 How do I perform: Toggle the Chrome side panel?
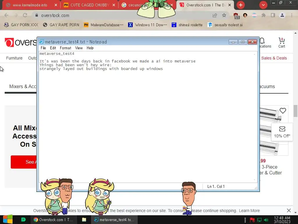[273, 15]
